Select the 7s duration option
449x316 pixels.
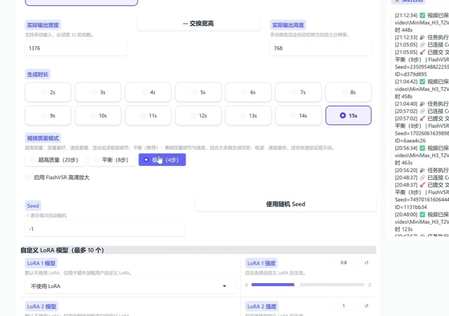click(298, 92)
